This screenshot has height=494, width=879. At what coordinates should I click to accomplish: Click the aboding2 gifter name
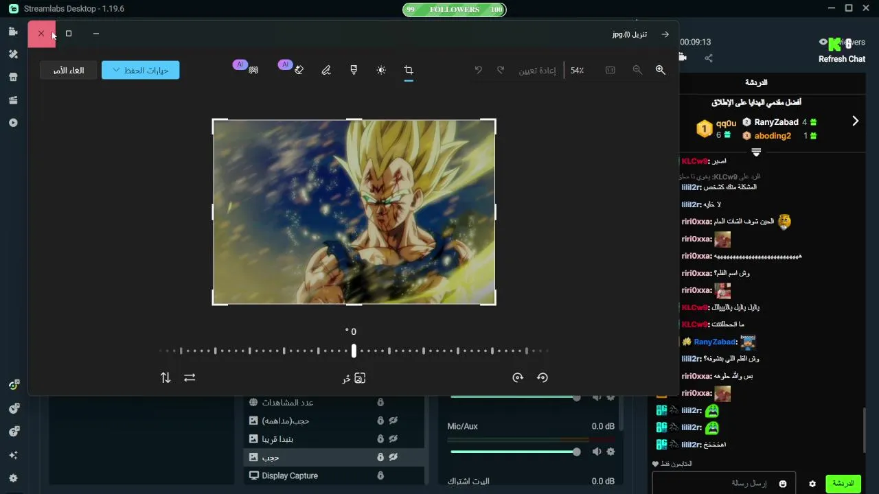(x=773, y=136)
